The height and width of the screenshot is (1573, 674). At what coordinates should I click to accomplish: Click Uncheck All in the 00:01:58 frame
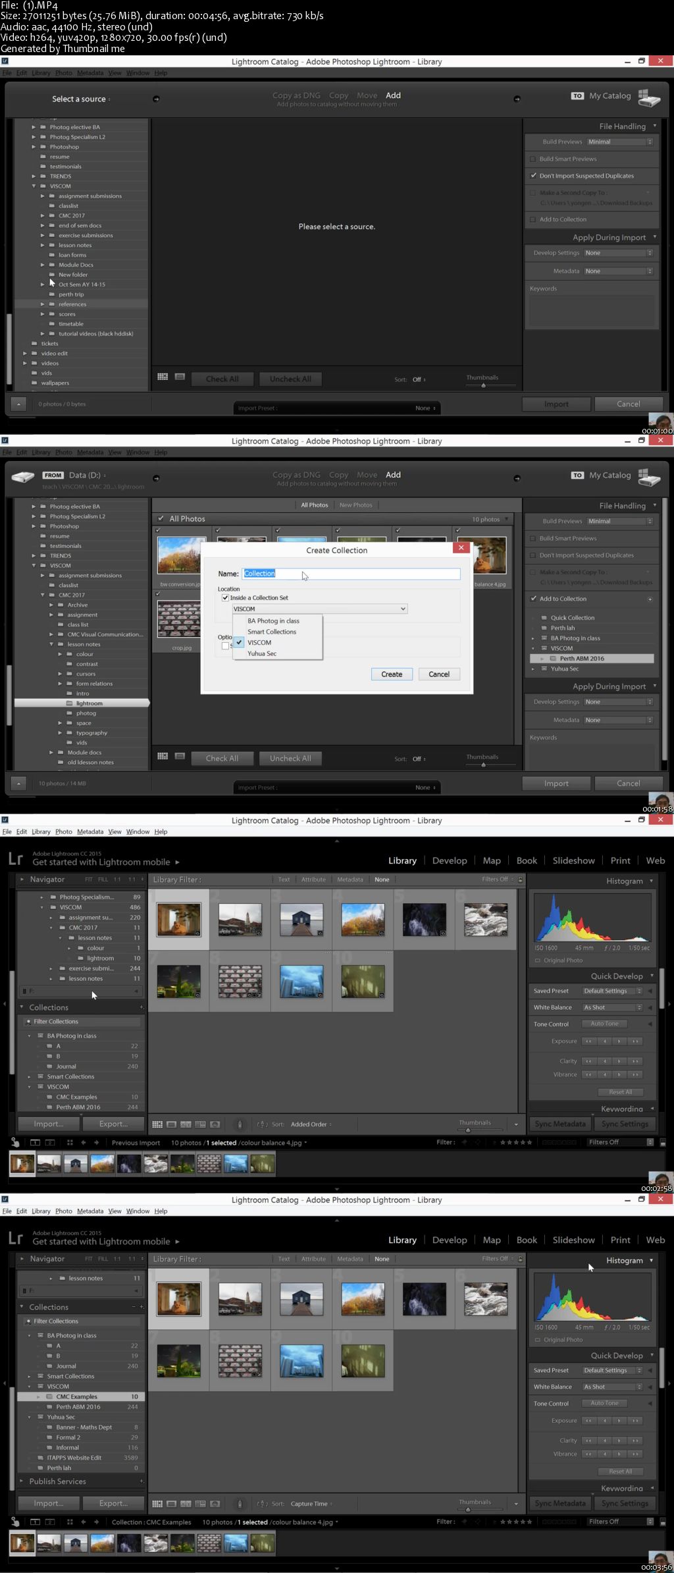[290, 758]
